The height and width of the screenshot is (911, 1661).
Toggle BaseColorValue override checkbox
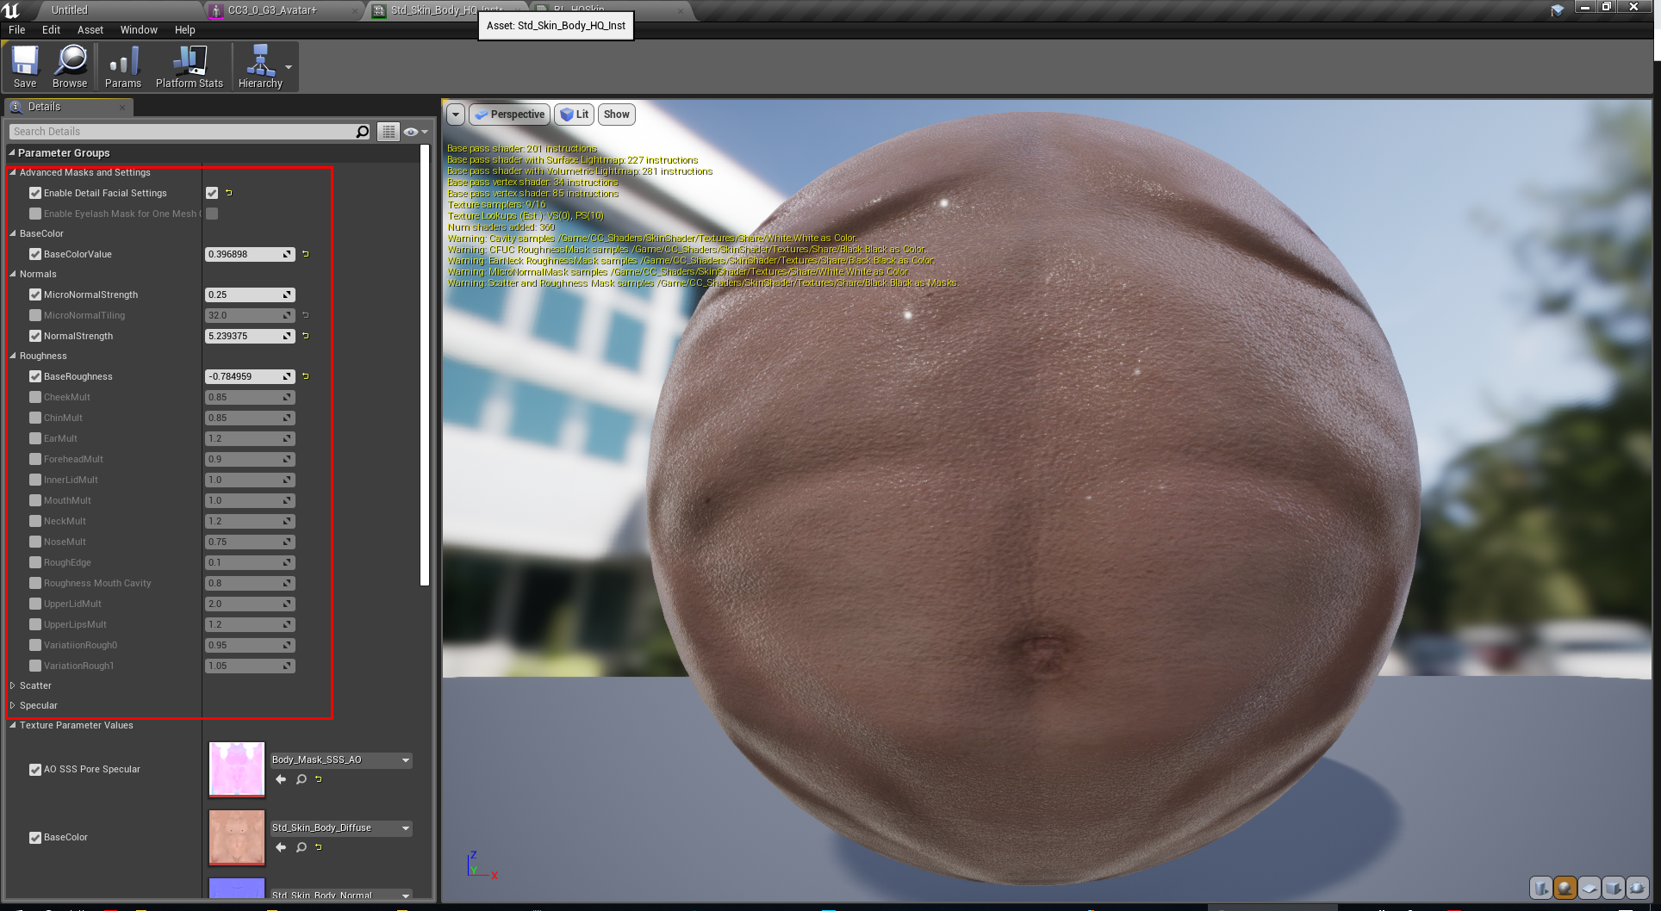(35, 254)
